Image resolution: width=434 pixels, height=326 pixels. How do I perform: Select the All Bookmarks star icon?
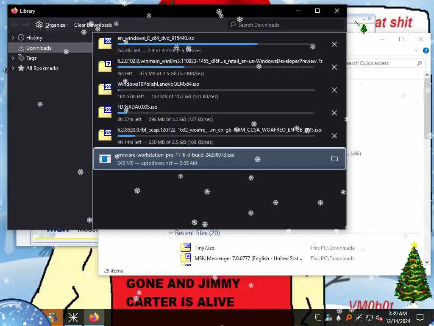pos(21,68)
